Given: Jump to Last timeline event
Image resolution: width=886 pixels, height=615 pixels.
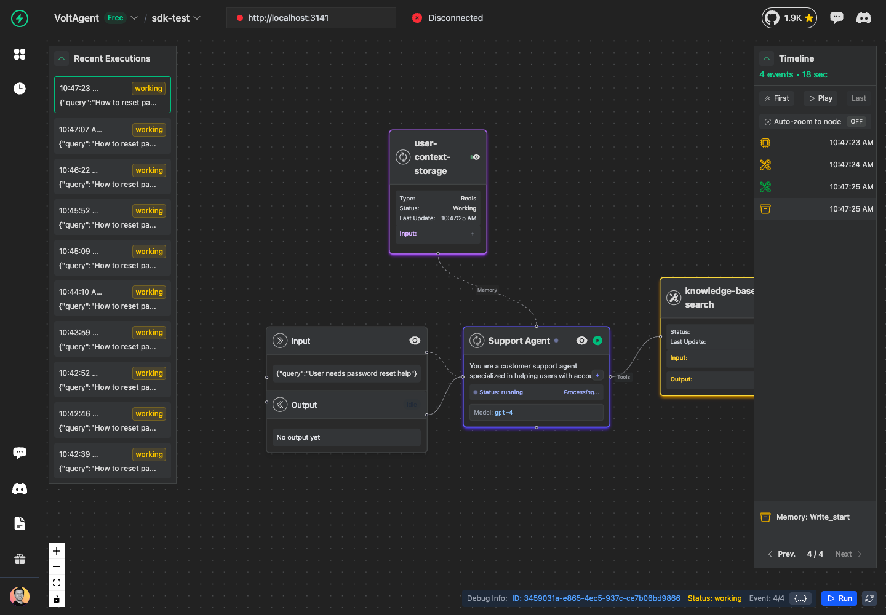Looking at the screenshot, I should tap(859, 98).
